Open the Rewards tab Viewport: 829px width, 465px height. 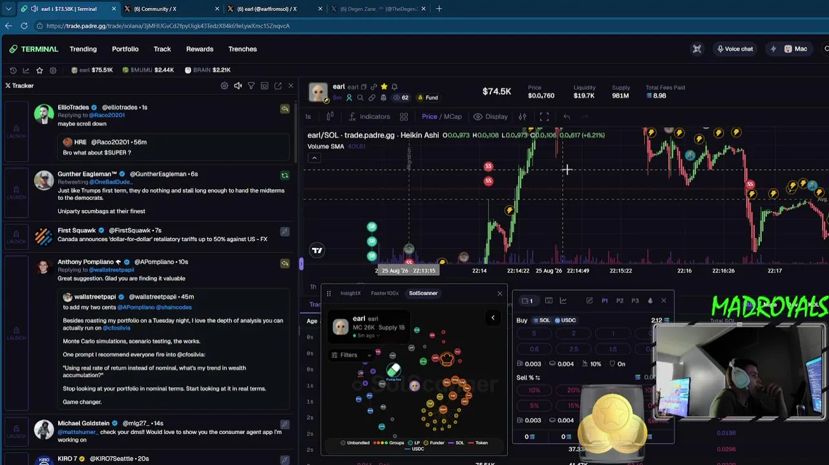[x=200, y=49]
